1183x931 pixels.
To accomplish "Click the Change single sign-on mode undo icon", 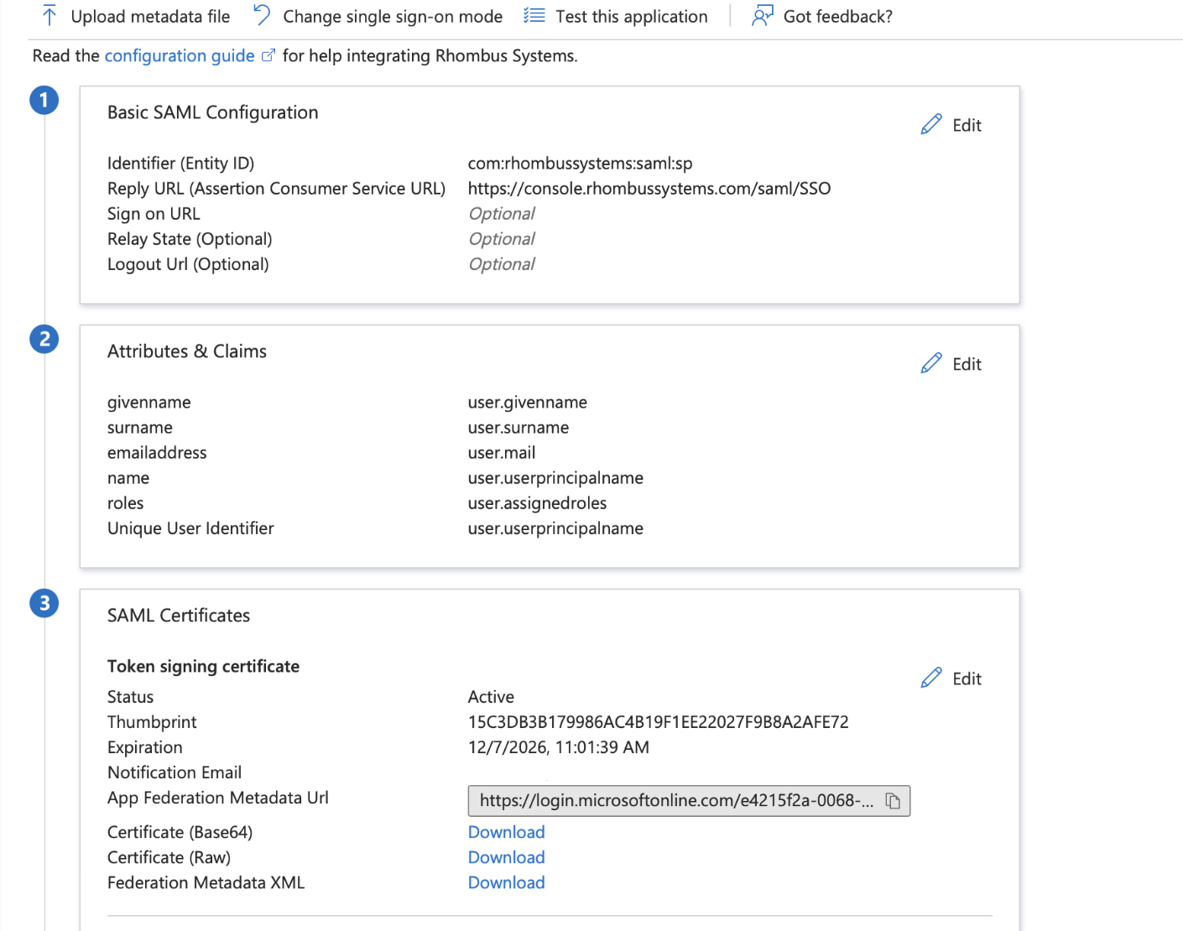I will (x=262, y=15).
